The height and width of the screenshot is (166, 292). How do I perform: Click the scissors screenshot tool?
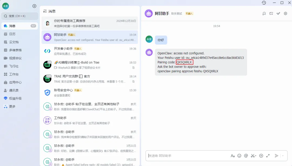(253, 156)
